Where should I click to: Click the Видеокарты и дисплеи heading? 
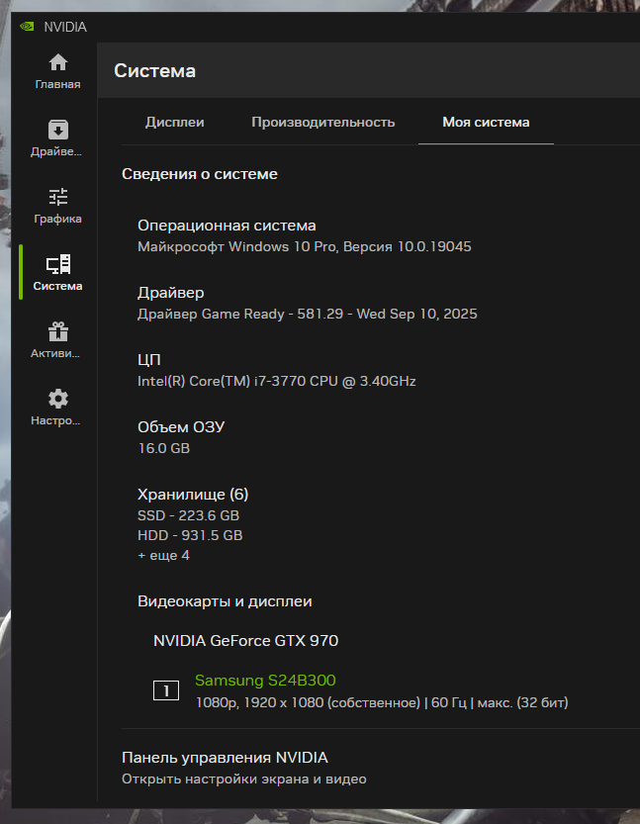[225, 601]
